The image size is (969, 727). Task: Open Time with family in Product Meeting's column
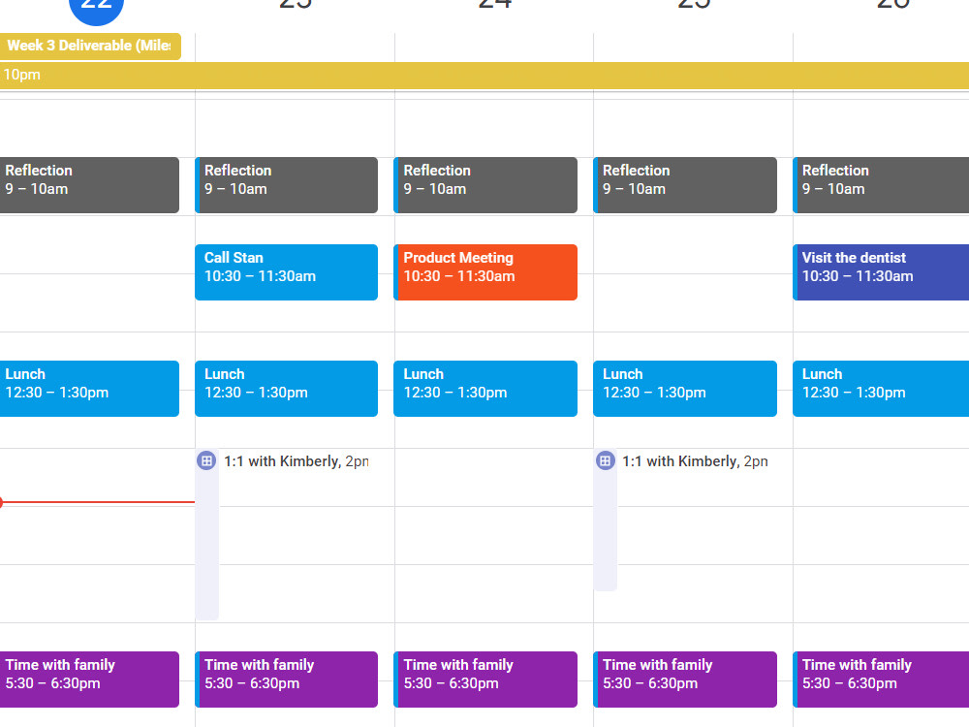[x=485, y=680]
